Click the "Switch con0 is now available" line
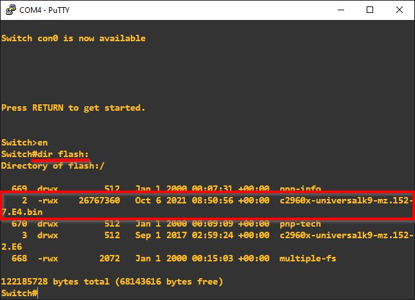415x300 pixels. [x=73, y=38]
